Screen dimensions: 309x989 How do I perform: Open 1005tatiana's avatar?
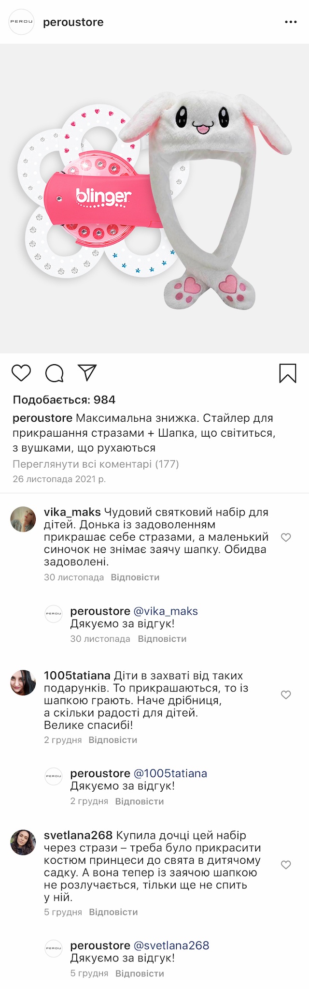[x=23, y=683]
